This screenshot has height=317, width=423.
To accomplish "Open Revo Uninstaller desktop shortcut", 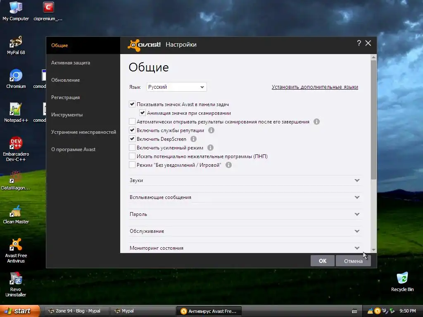I will click(16, 284).
